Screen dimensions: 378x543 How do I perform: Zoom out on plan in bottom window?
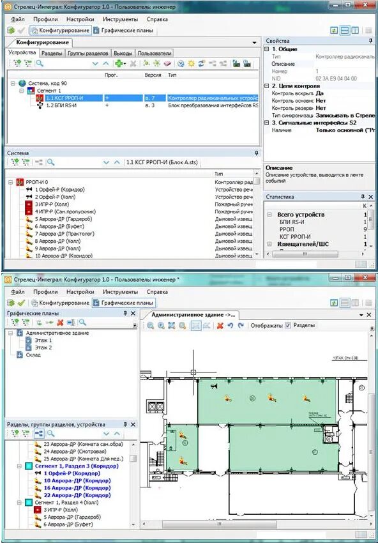click(150, 326)
